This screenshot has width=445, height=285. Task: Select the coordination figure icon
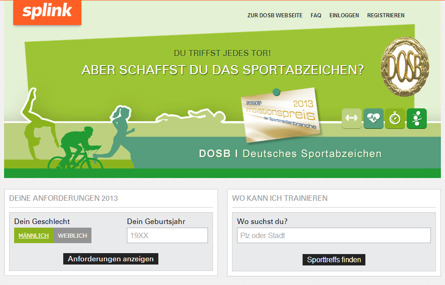[x=417, y=118]
